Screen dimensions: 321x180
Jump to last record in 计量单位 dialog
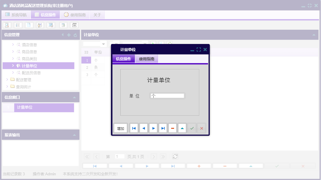pyautogui.click(x=163, y=128)
